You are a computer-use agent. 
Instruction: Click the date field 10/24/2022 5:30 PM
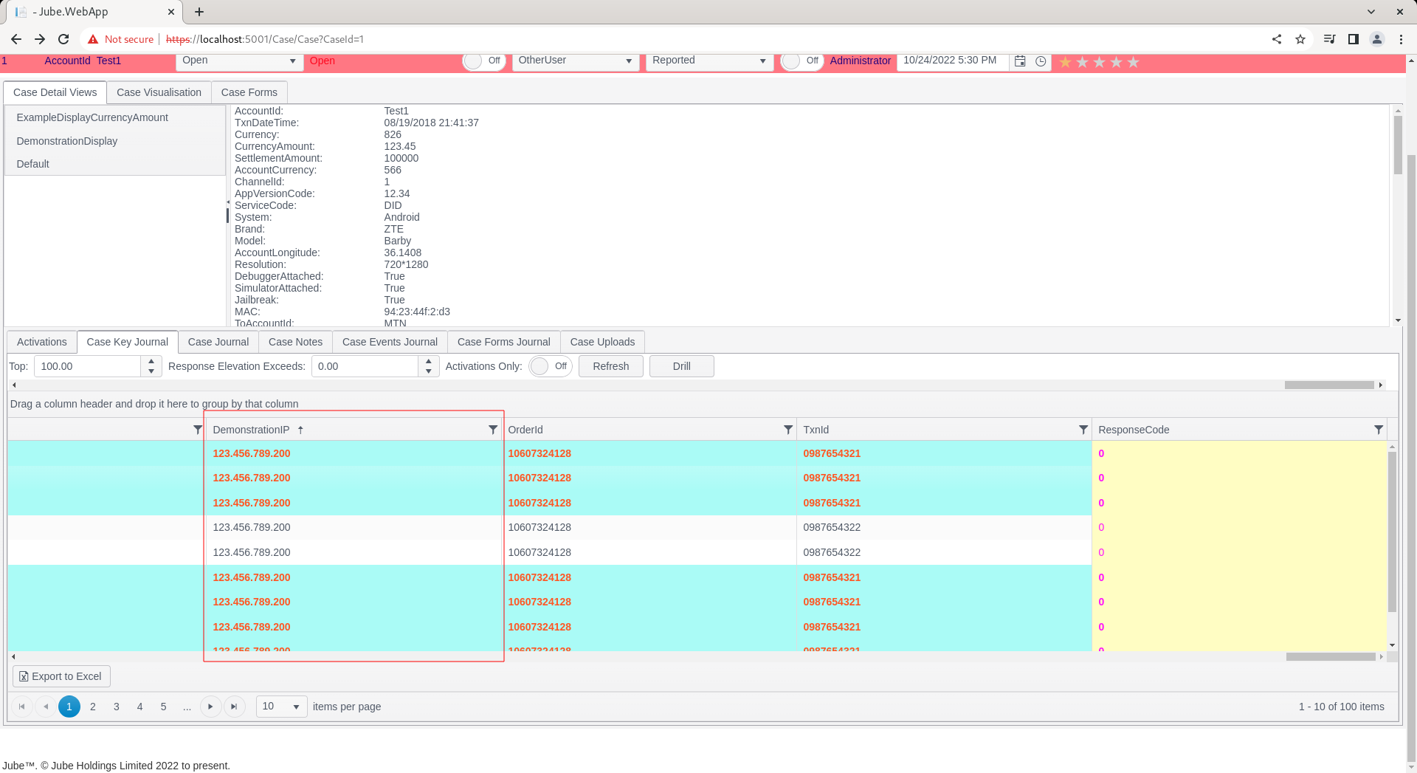952,61
